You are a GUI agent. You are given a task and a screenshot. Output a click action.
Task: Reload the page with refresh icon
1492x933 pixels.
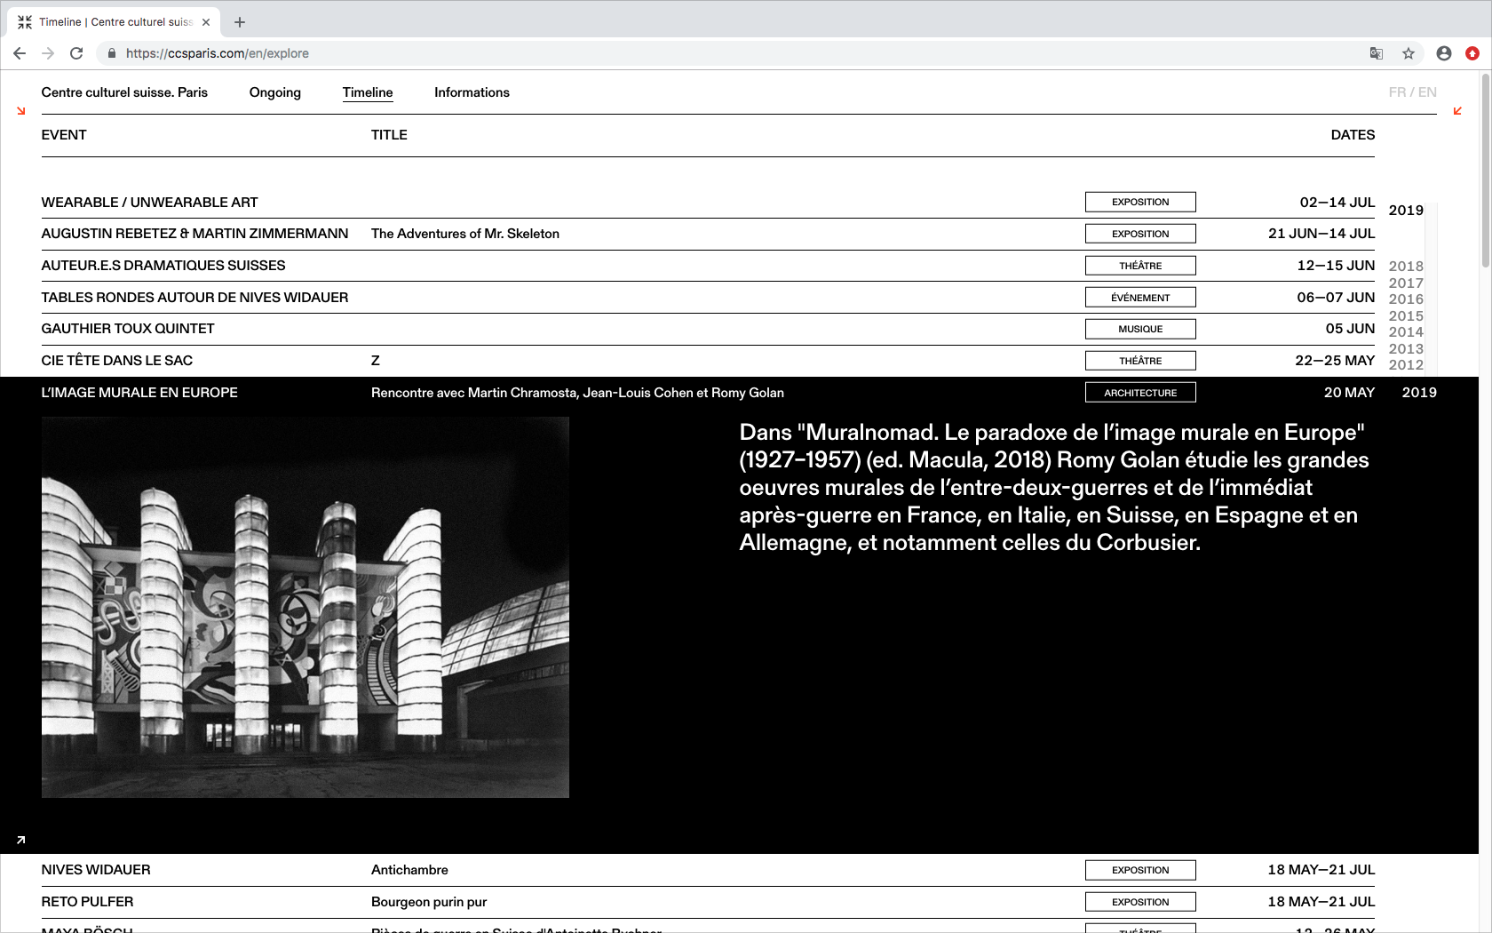point(76,53)
